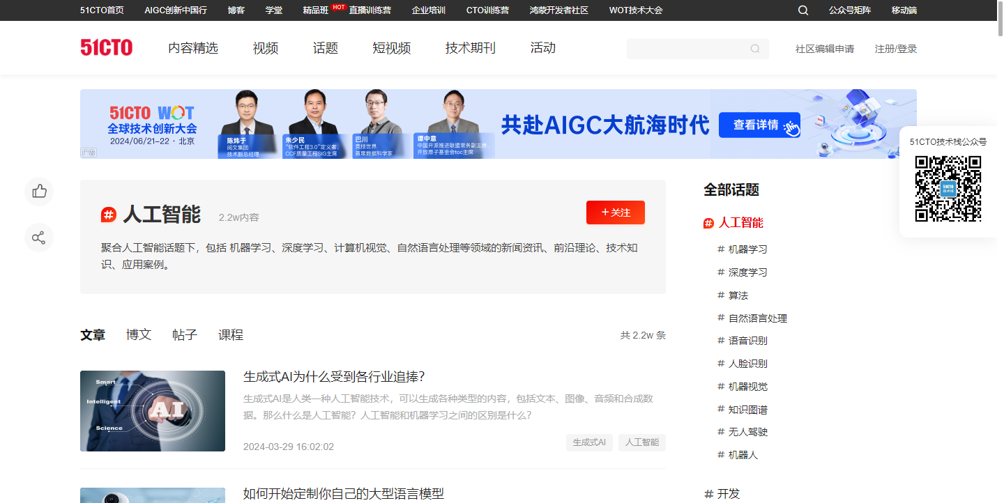1004x503 pixels.
Task: Open 活动 in main navigation
Action: (543, 48)
